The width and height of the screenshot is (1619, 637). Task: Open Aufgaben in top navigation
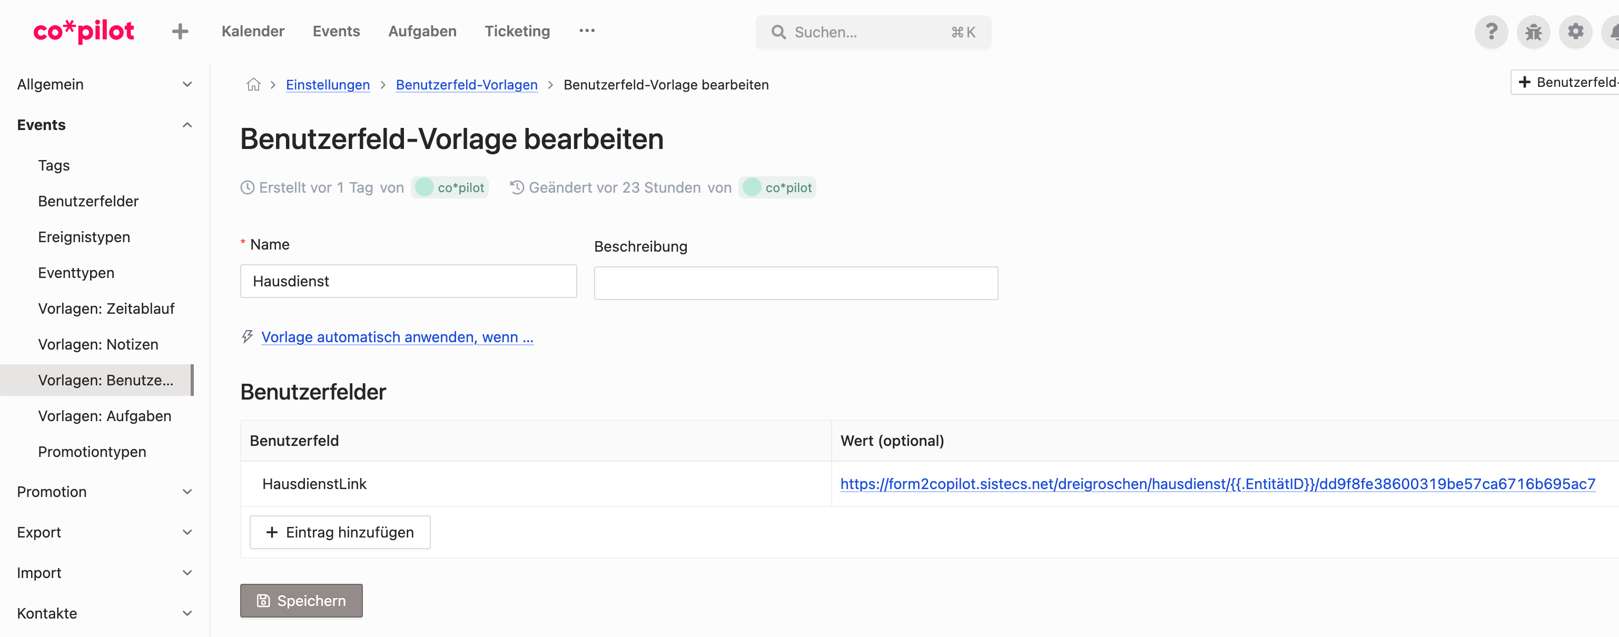[x=422, y=32]
